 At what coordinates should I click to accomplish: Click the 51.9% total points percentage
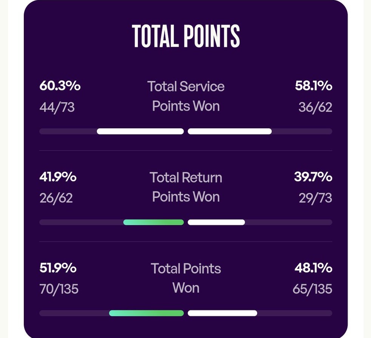(x=58, y=268)
